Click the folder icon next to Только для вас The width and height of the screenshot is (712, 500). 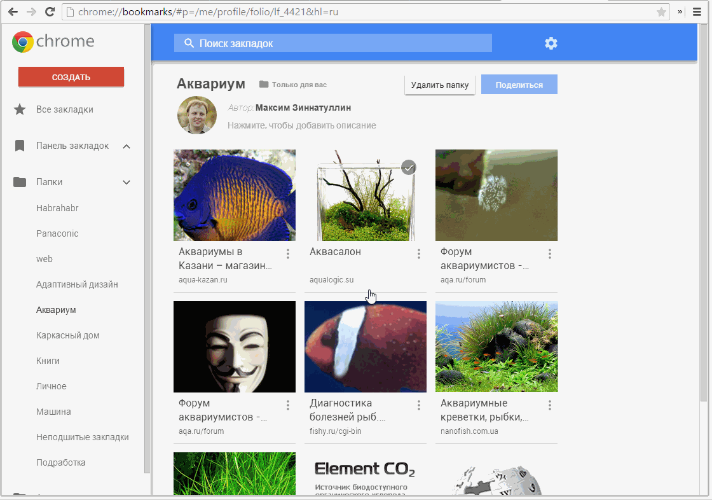click(264, 84)
